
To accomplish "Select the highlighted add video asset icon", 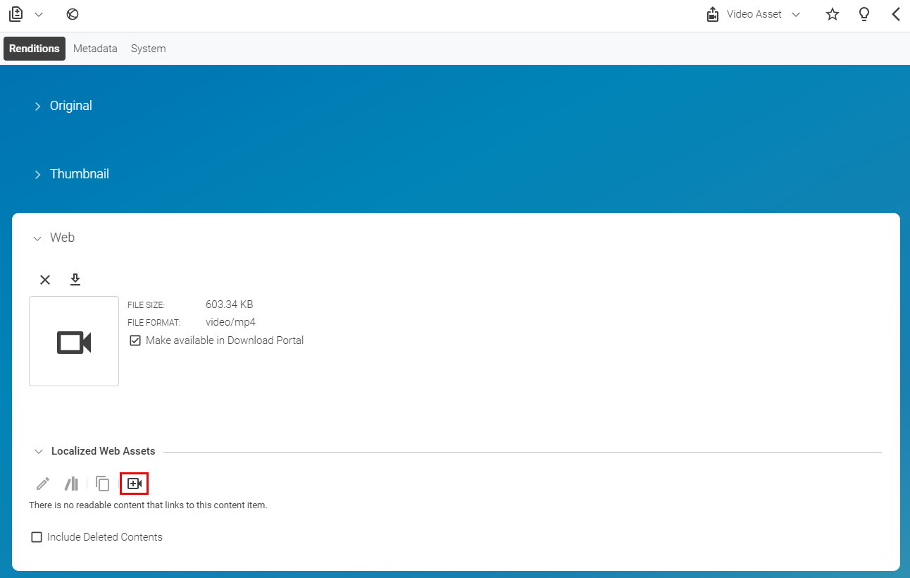I will click(x=134, y=483).
